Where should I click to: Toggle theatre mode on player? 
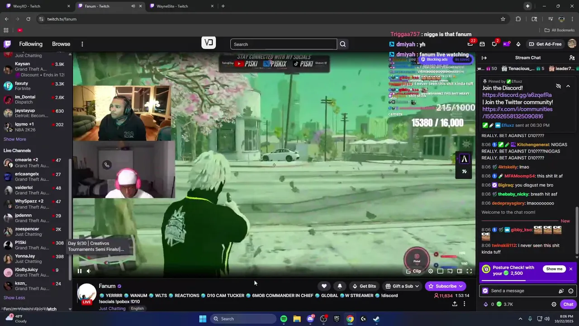460,271
